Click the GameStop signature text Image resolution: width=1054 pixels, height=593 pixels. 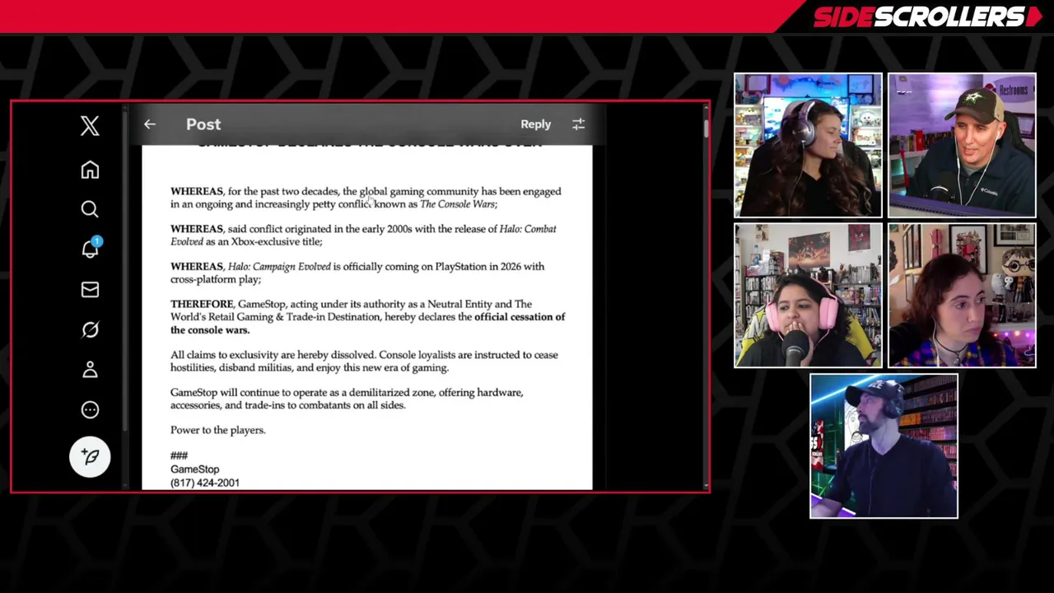(194, 469)
